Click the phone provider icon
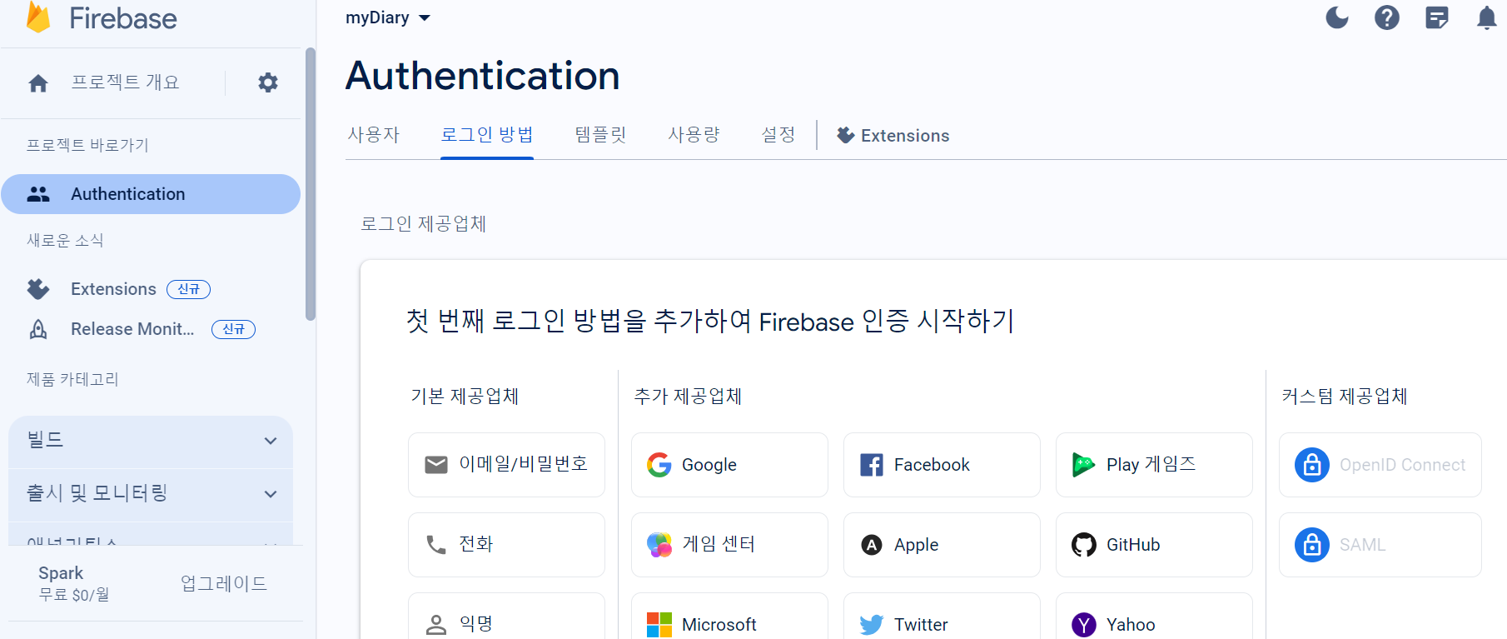 pos(436,545)
